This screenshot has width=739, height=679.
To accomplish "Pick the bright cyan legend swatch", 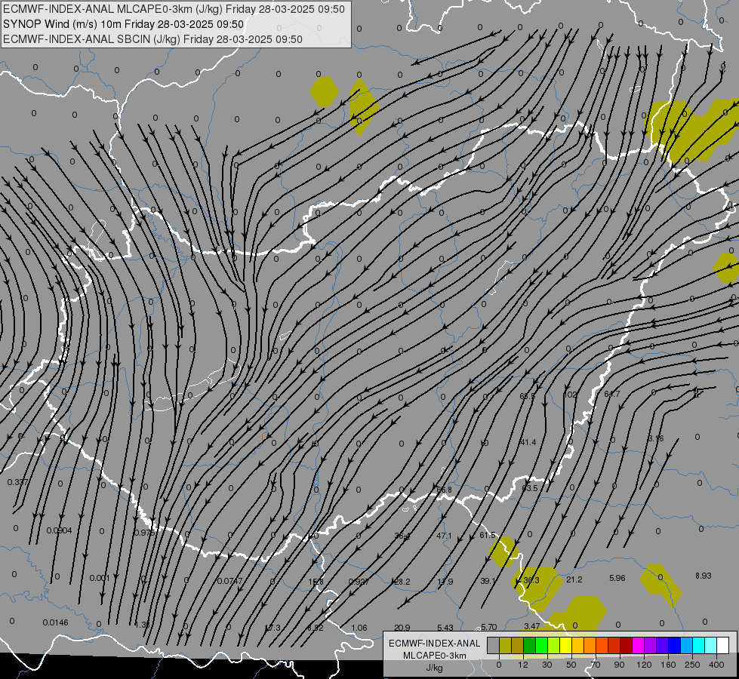I will point(699,645).
